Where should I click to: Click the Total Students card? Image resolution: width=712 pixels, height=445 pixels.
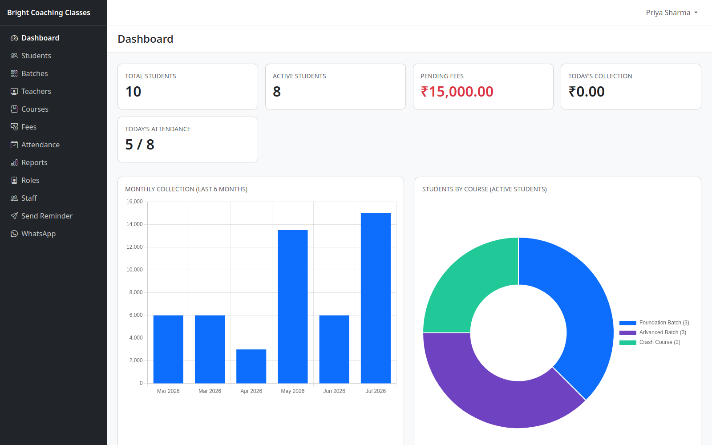click(188, 86)
